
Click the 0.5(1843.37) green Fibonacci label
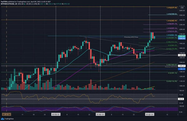[173, 45]
